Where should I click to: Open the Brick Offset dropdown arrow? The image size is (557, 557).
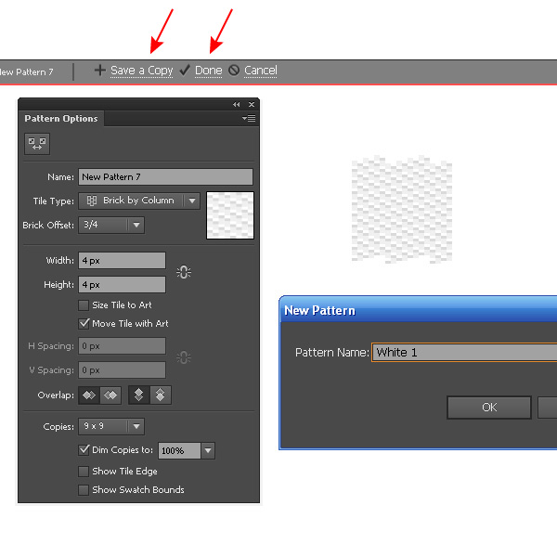pyautogui.click(x=136, y=225)
